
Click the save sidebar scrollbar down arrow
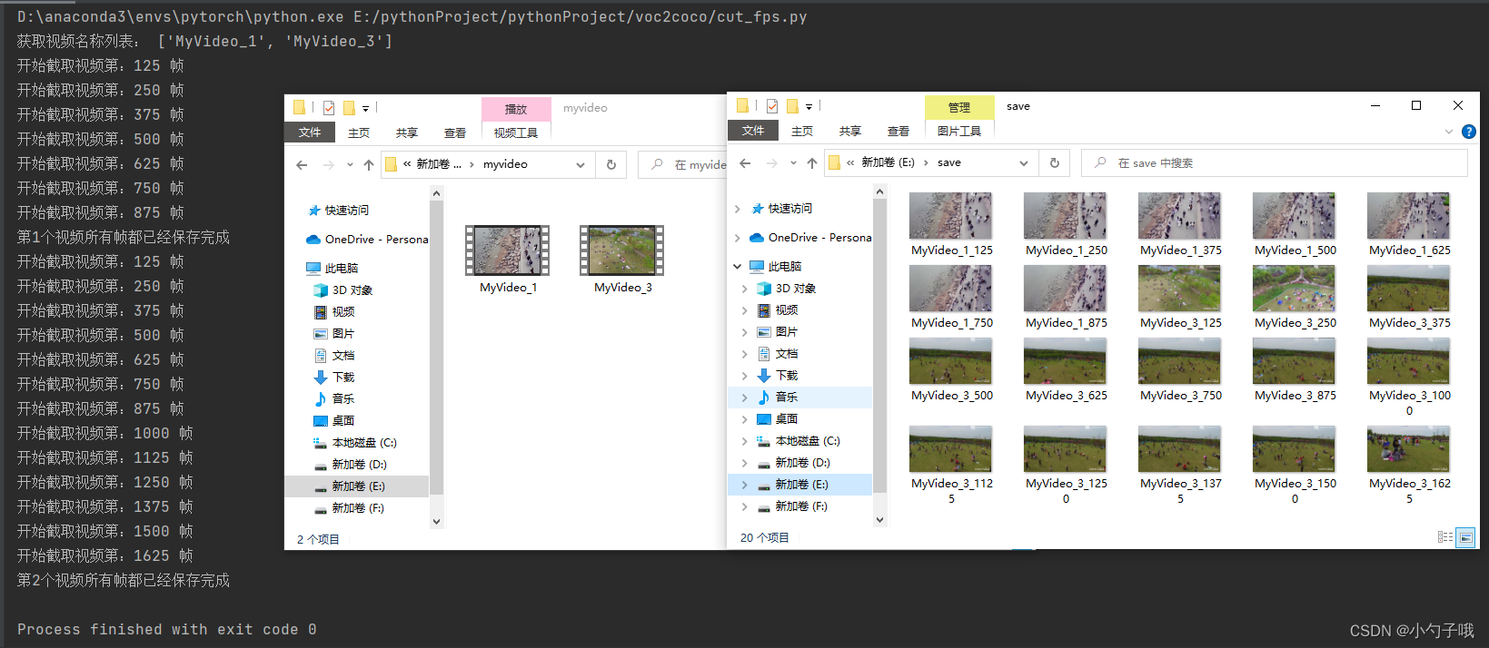879,520
